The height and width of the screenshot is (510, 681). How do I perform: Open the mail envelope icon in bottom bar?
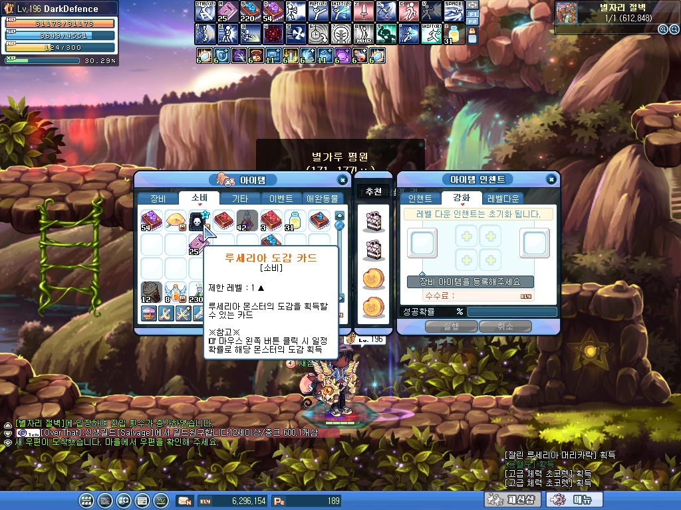pos(185,501)
